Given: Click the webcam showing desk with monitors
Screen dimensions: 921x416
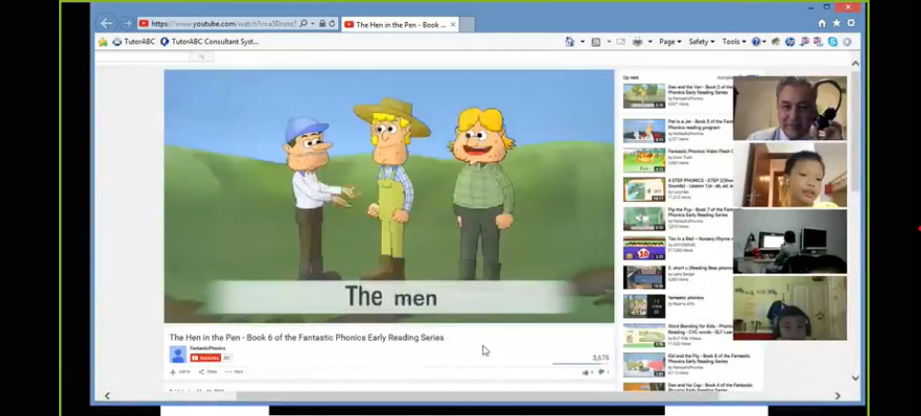Looking at the screenshot, I should [x=790, y=241].
